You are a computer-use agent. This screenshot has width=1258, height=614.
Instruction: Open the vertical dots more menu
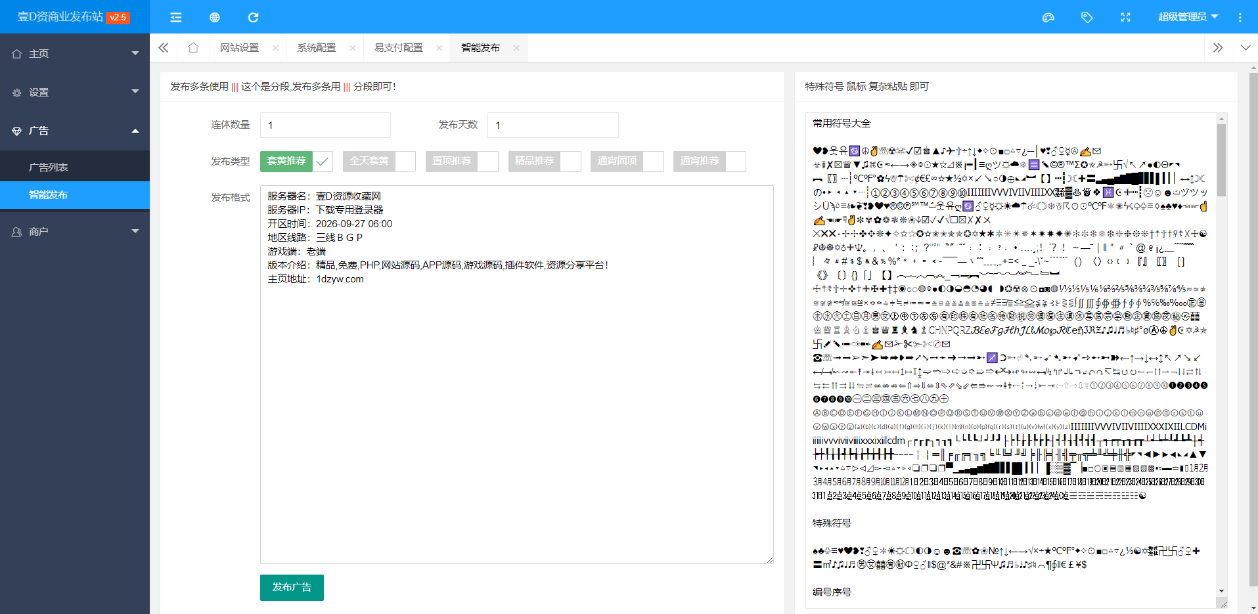tap(1240, 17)
